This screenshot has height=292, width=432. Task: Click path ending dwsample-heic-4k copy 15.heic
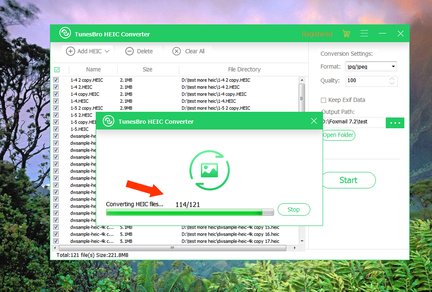(230, 227)
